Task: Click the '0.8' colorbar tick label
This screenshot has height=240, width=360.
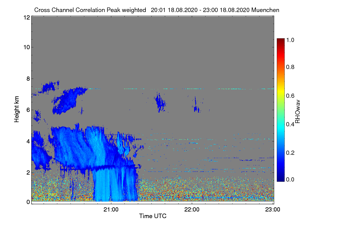Action: tap(289, 67)
